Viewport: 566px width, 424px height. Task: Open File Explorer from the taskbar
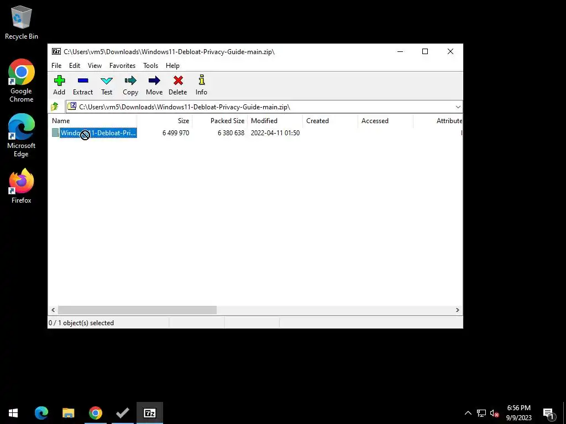click(68, 413)
